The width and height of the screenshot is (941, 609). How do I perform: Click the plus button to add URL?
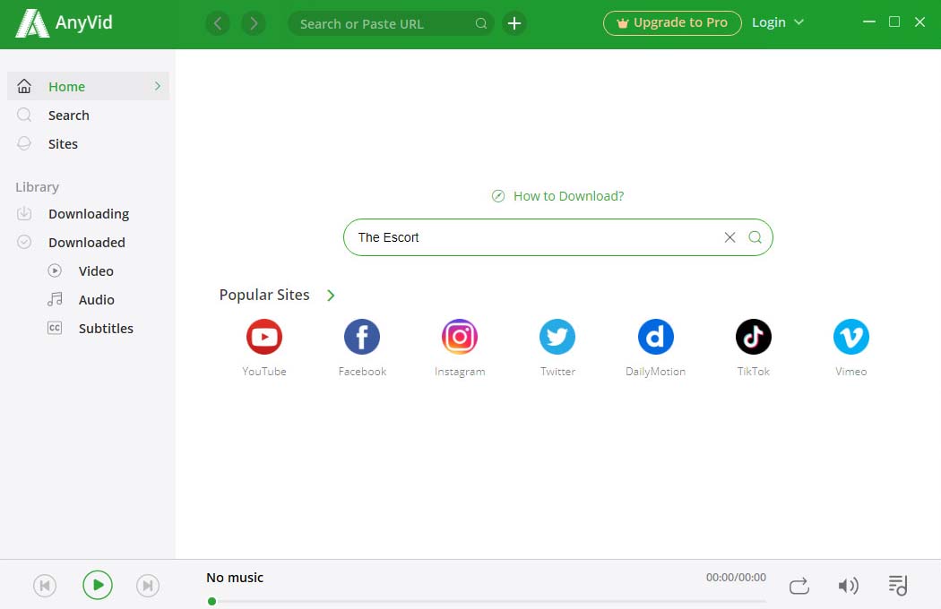tap(514, 23)
